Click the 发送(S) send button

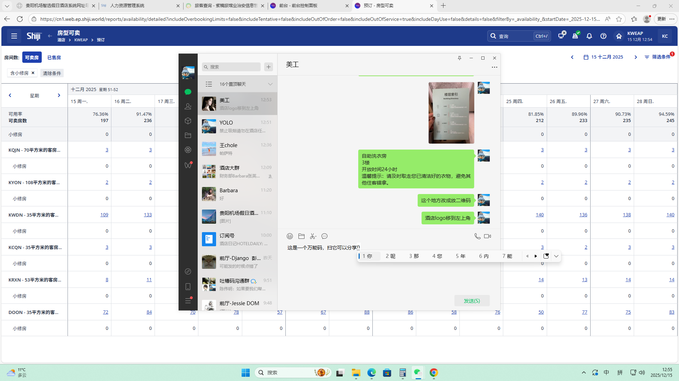(x=472, y=301)
